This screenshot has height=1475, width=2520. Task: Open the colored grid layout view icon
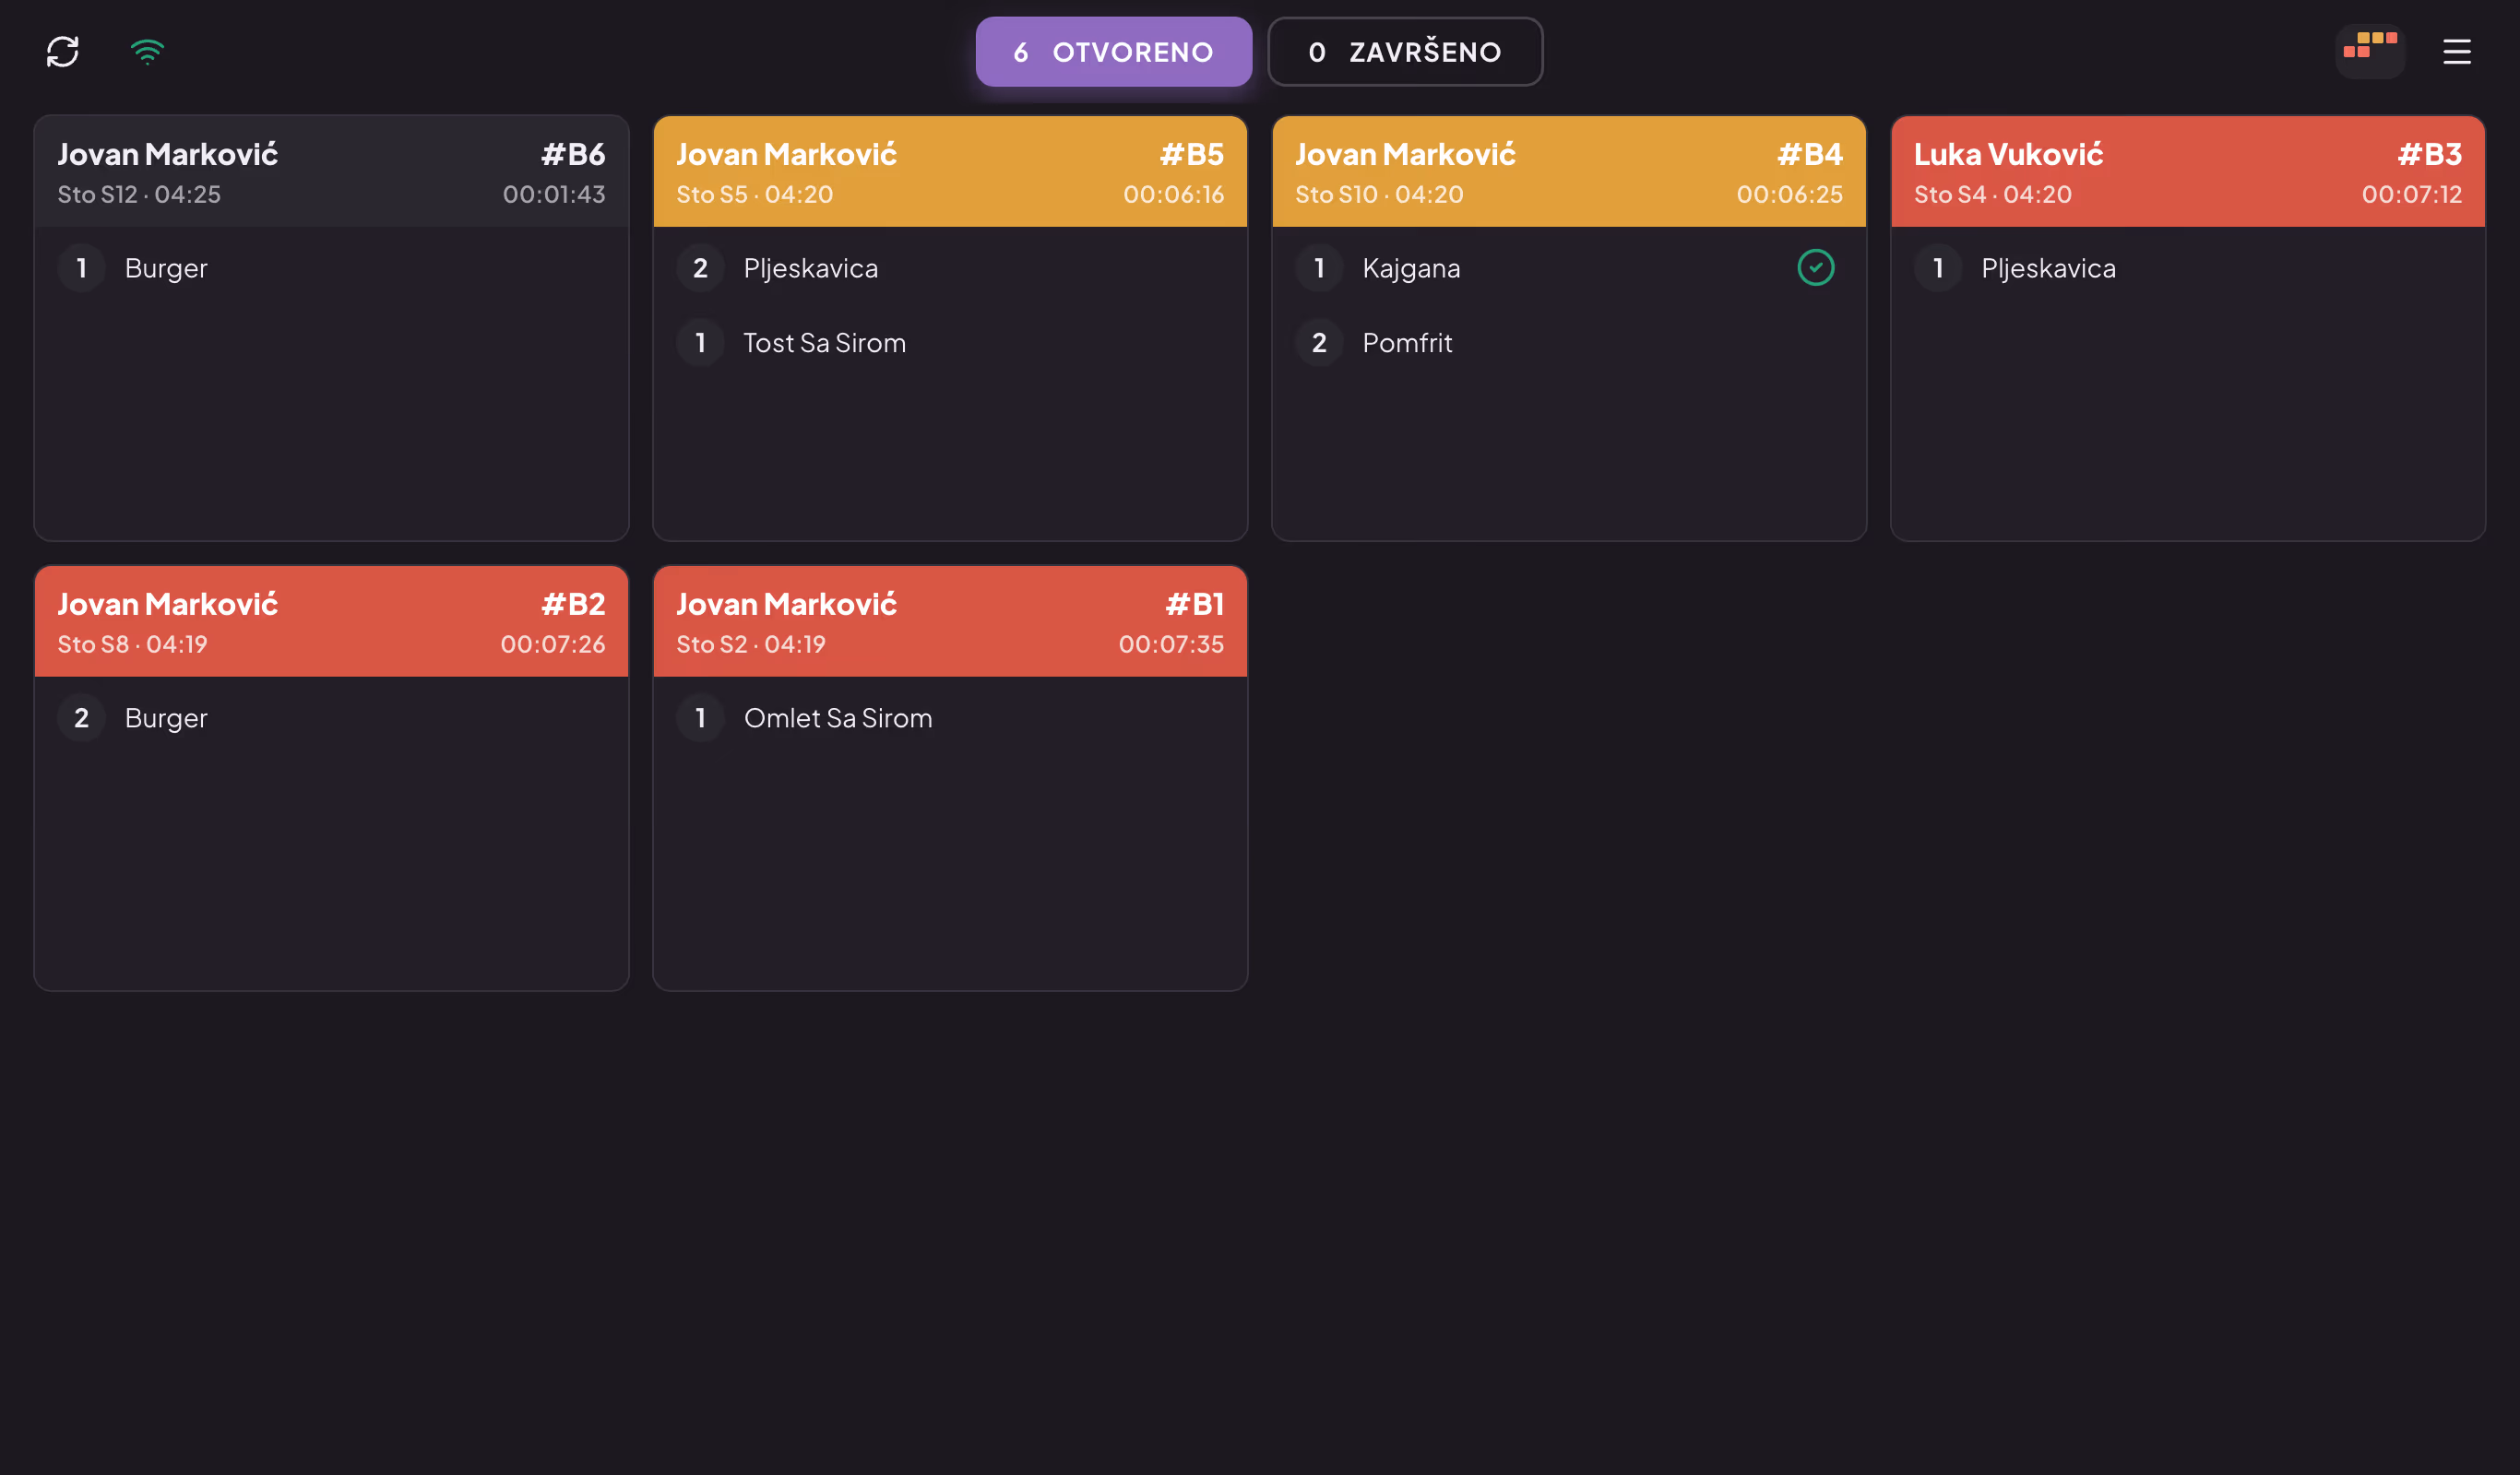click(x=2370, y=51)
